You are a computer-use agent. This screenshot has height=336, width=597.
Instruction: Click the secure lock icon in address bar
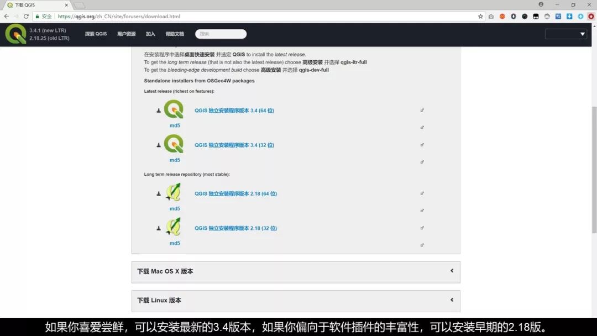tap(38, 17)
